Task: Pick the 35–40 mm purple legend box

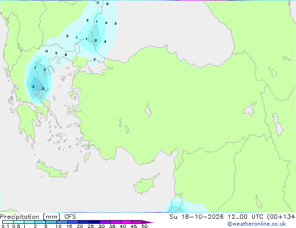Action: point(115,222)
